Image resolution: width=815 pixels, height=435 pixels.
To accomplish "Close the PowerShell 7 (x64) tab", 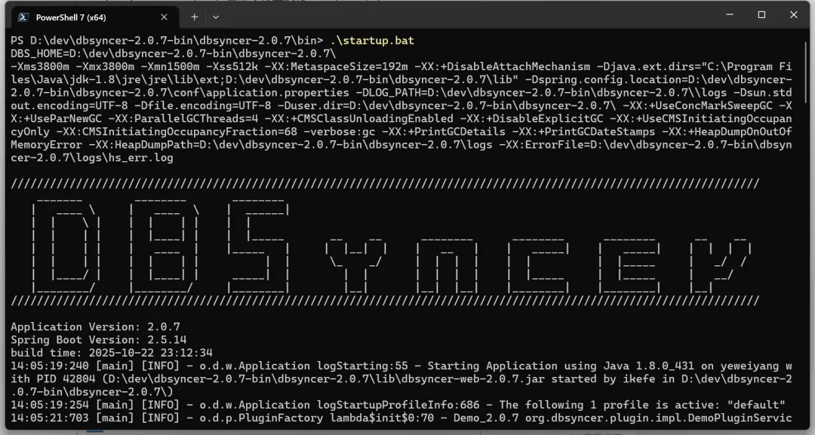I will pyautogui.click(x=165, y=17).
